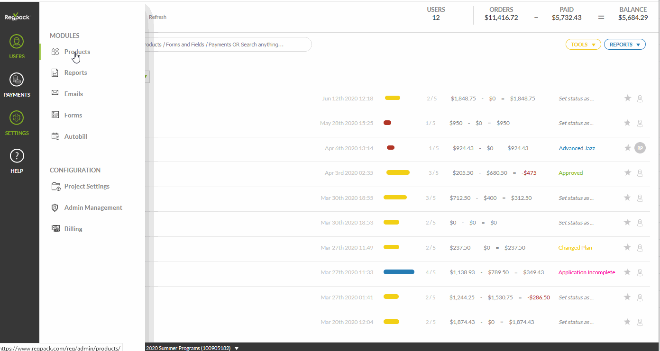Click the Admin Management shield icon

point(55,207)
